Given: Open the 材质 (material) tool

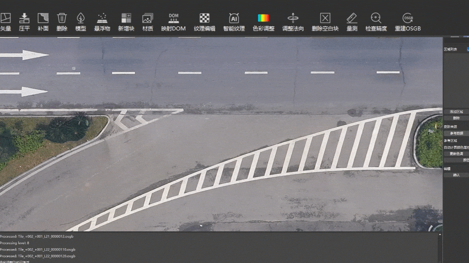Looking at the screenshot, I should [148, 18].
